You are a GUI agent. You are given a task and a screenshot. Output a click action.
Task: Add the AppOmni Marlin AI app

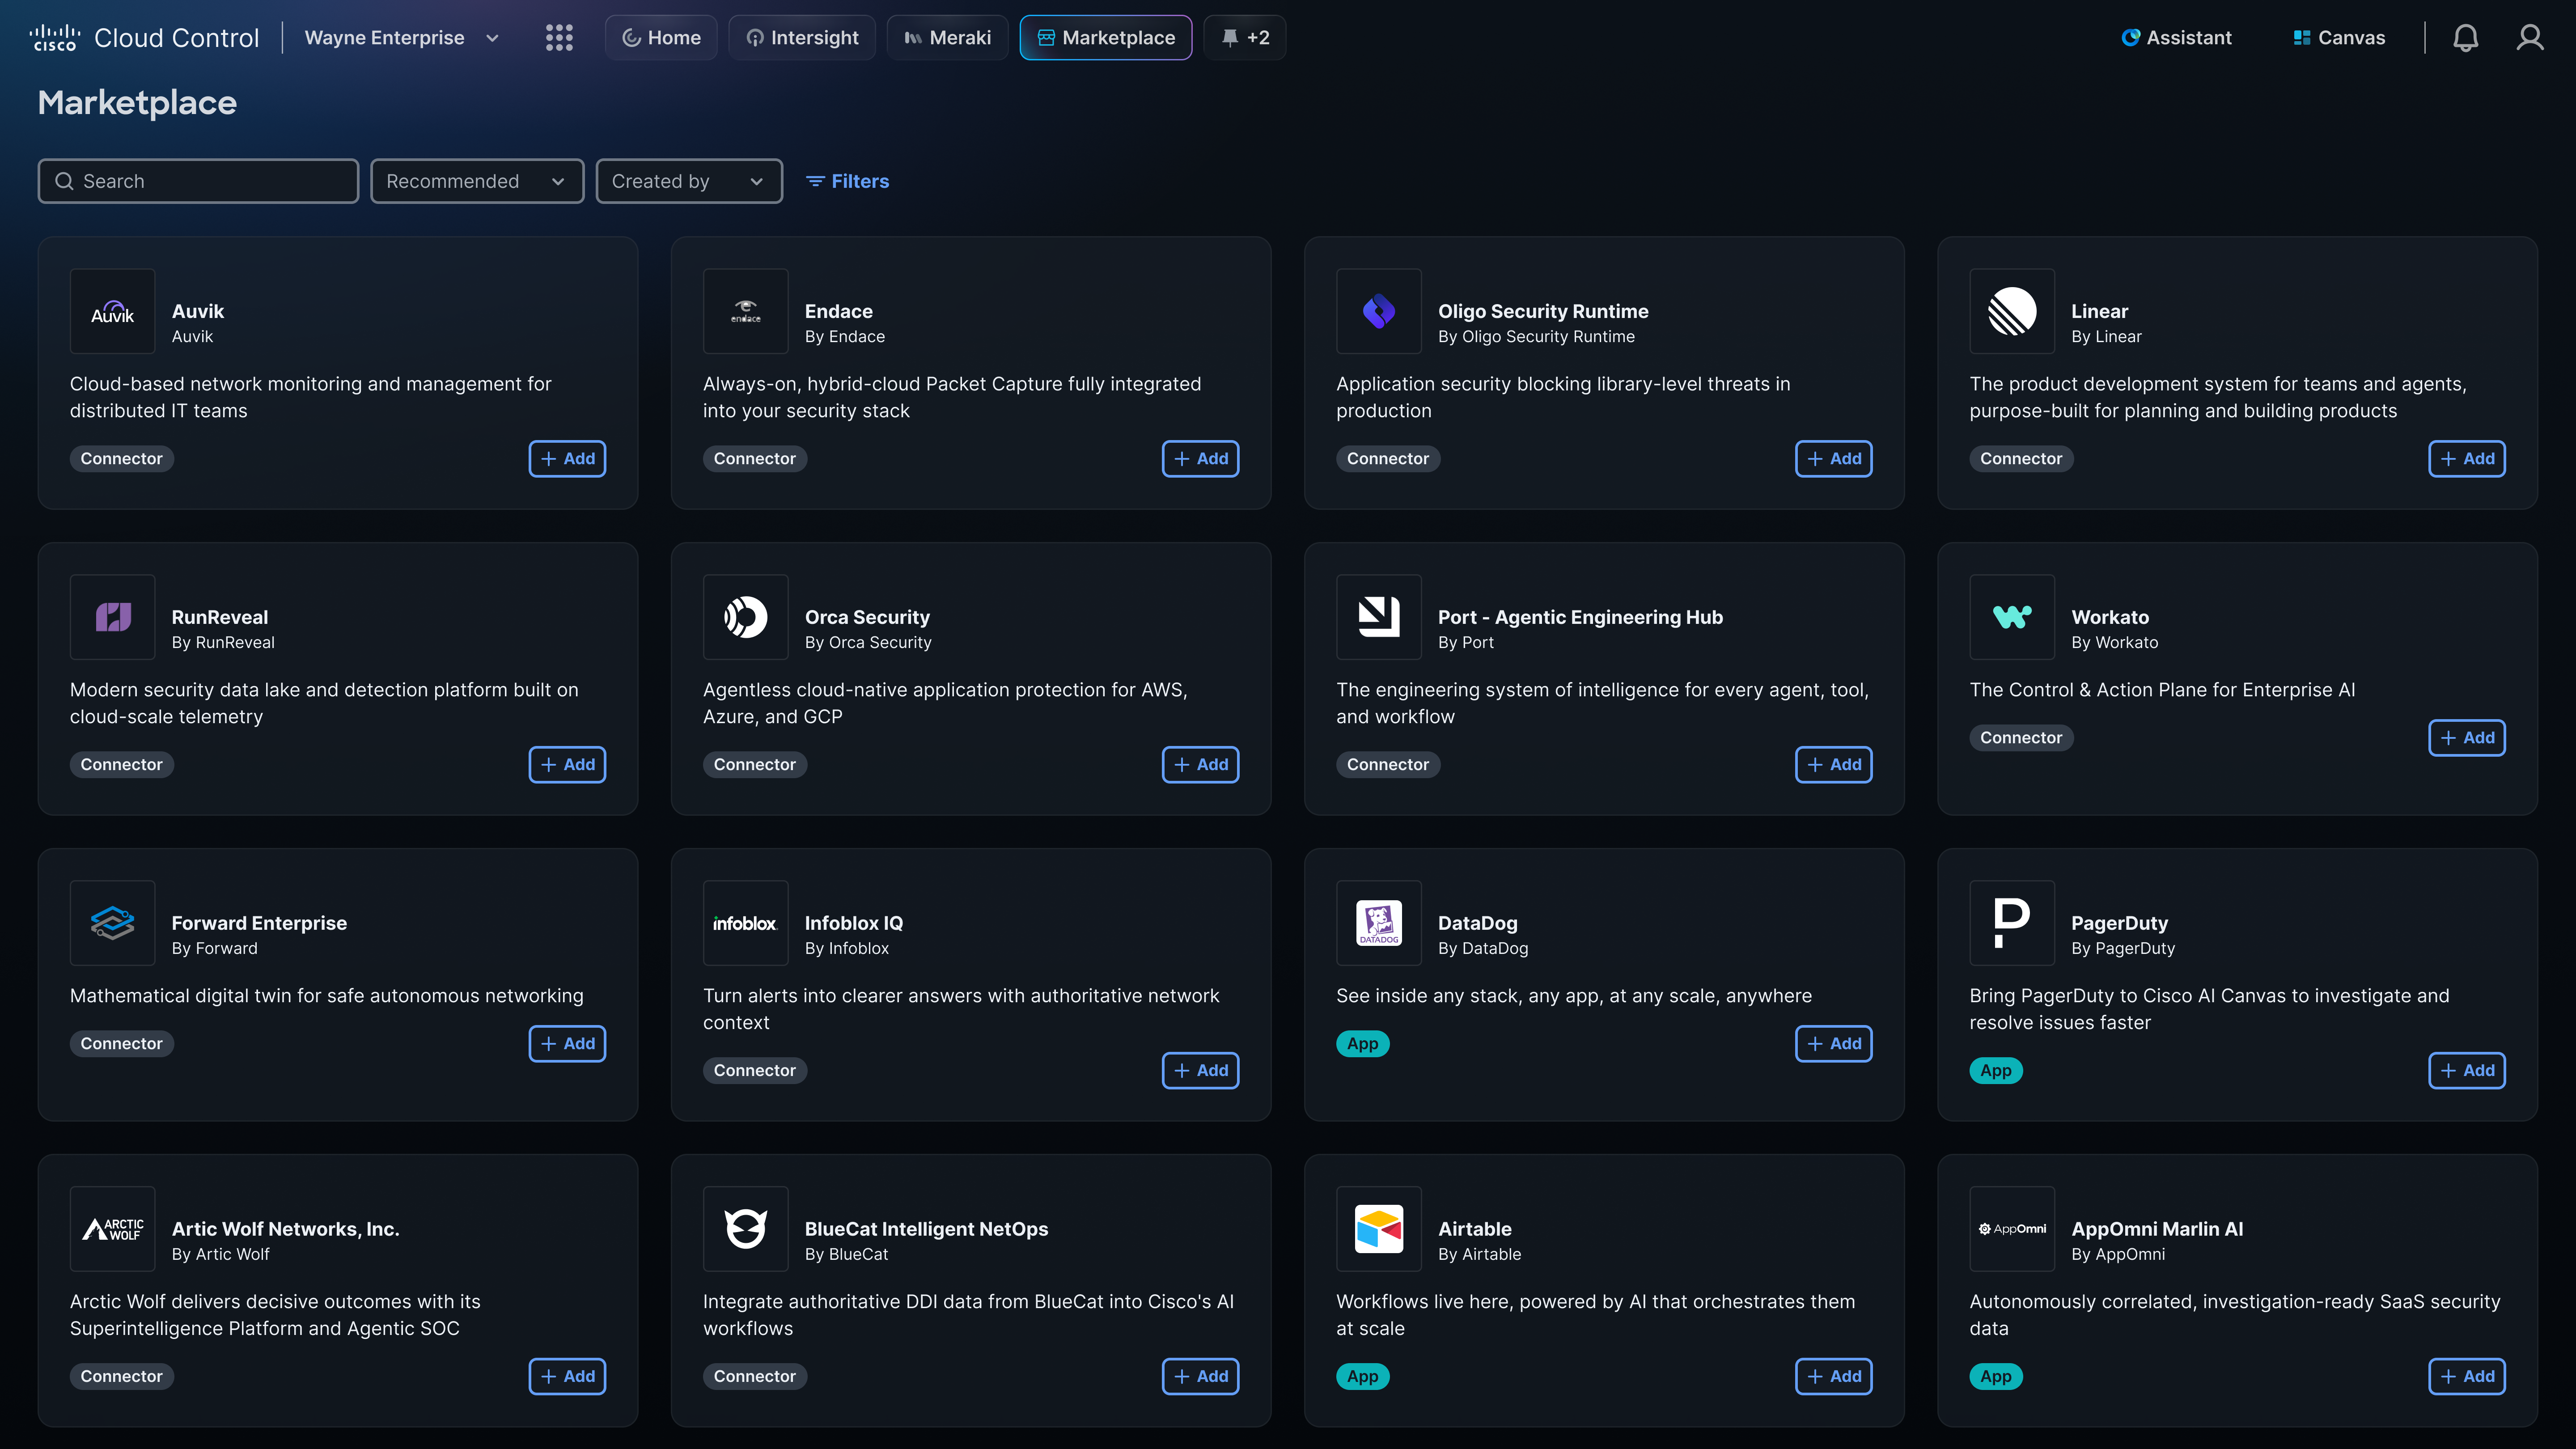click(x=2466, y=1377)
